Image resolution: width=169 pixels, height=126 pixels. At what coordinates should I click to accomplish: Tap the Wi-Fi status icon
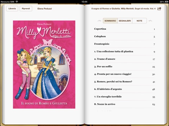pos(17,2)
